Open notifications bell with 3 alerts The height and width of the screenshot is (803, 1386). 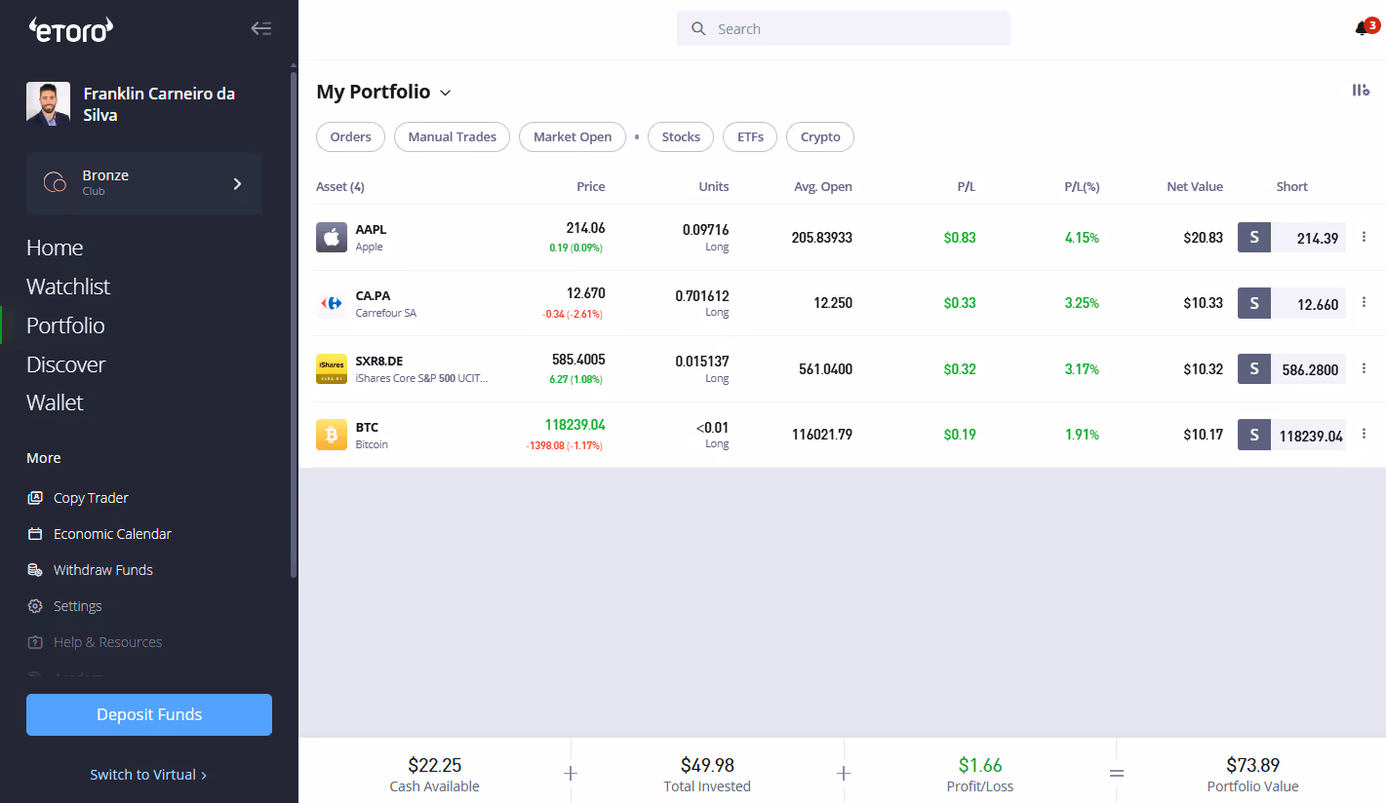1366,27
